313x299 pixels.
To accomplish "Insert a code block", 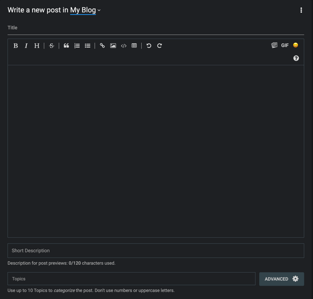I will [x=123, y=46].
